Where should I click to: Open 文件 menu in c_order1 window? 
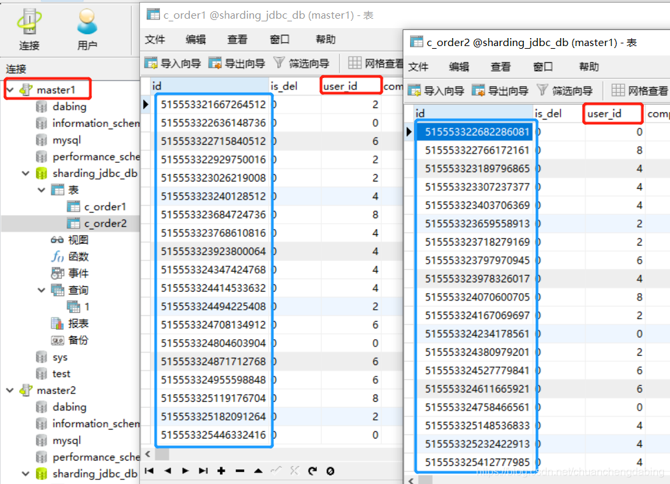point(155,39)
